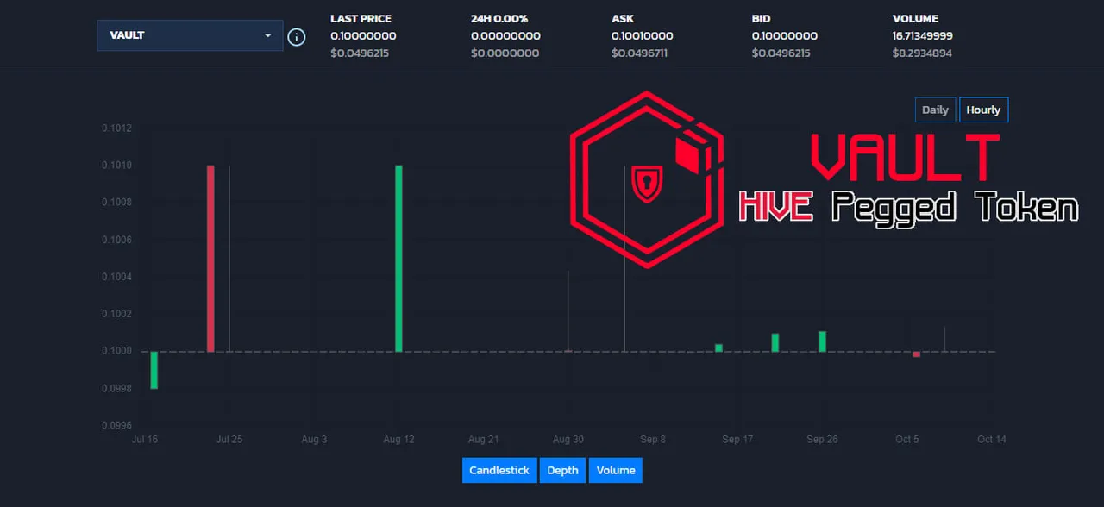The height and width of the screenshot is (507, 1104).
Task: Click the 24H 0.00% label
Action: pyautogui.click(x=499, y=19)
